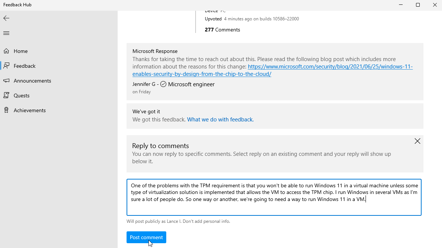The height and width of the screenshot is (248, 442).
Task: Click the Home house icon
Action: tap(6, 51)
